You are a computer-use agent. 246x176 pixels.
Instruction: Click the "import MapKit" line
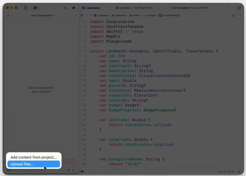tap(105, 36)
